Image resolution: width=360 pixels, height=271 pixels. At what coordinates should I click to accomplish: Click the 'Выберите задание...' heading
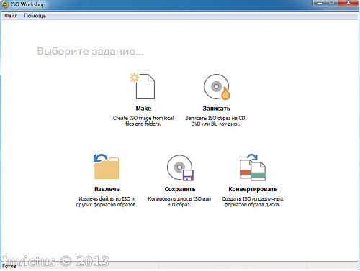90,51
